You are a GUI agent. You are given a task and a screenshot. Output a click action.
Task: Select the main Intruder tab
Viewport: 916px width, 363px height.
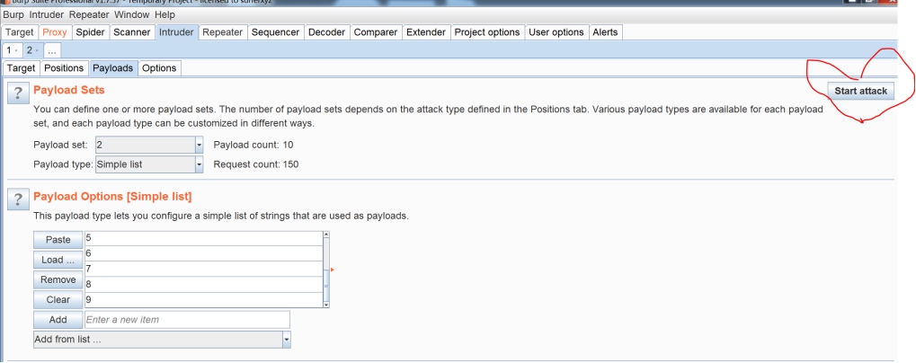[176, 32]
